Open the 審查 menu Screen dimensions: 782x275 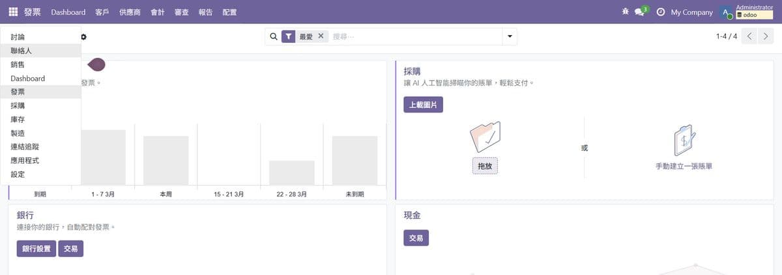pos(182,12)
